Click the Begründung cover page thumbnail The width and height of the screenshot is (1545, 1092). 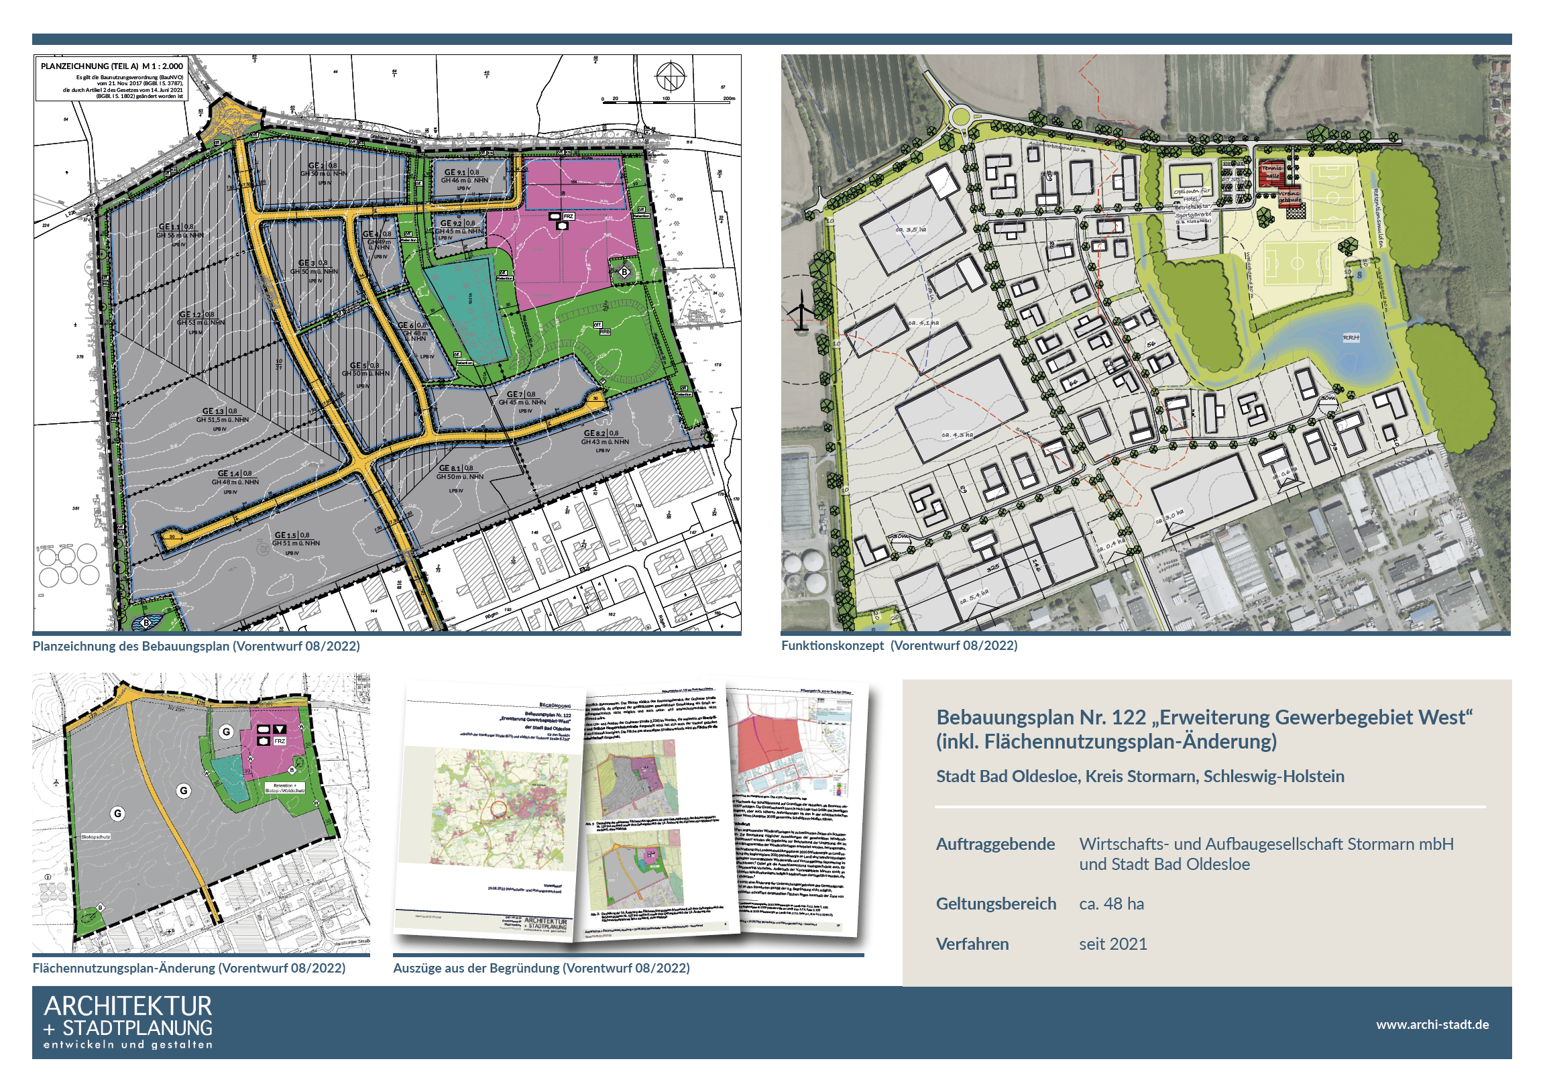(489, 808)
